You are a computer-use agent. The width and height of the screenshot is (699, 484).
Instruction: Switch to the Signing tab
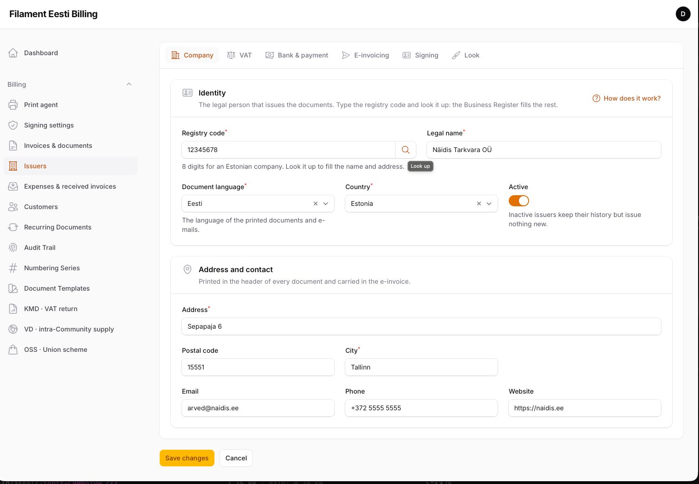(x=421, y=55)
